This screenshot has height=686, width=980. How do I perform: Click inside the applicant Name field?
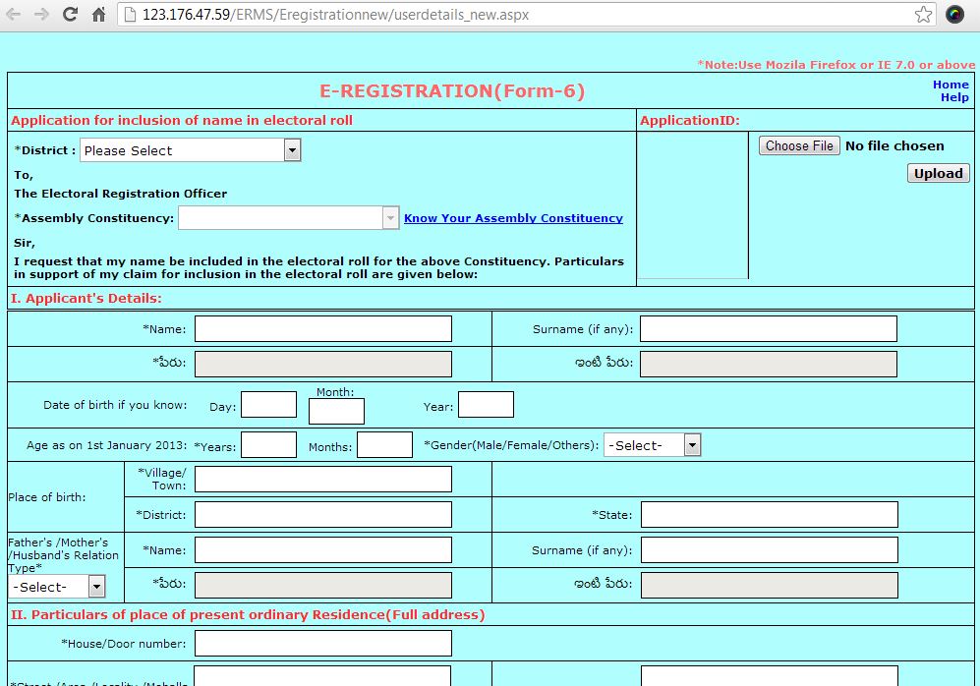coord(322,328)
